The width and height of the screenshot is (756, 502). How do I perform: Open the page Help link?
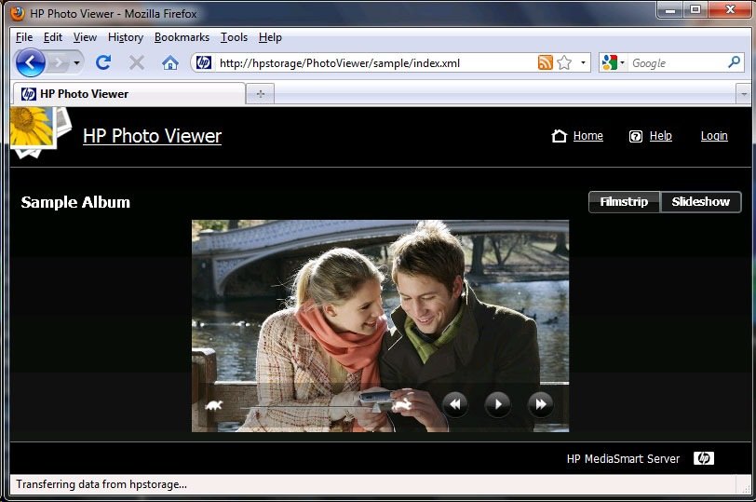(x=660, y=136)
